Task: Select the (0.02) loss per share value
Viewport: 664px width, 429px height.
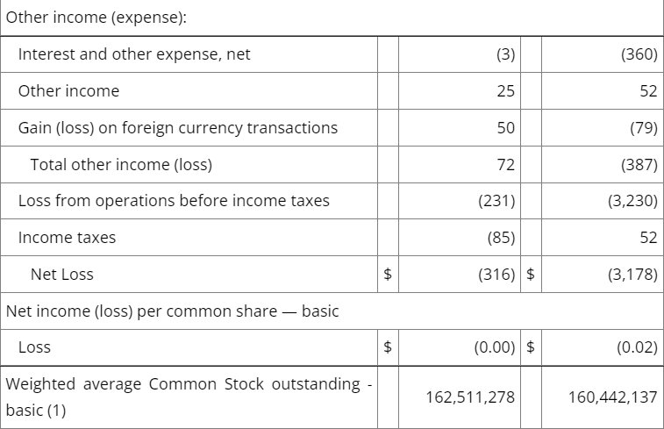Action: (637, 347)
